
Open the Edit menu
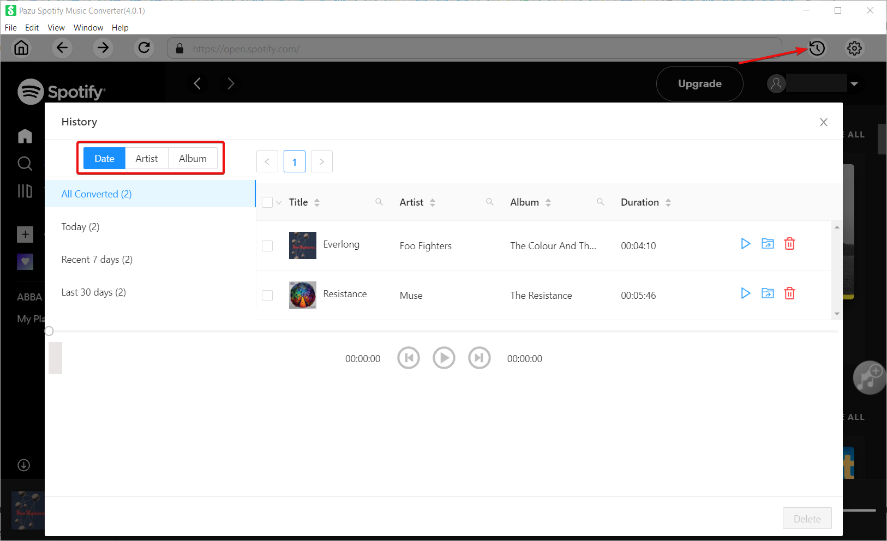point(32,28)
